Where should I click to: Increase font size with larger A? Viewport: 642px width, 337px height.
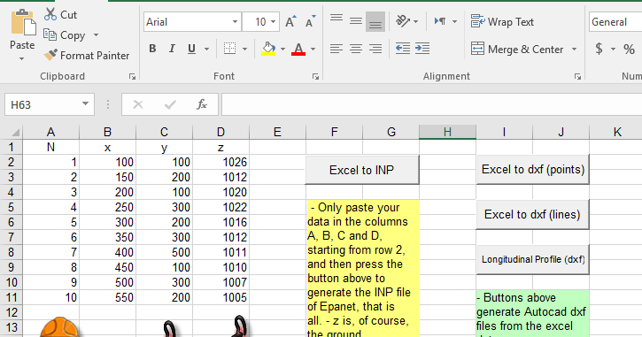point(290,22)
